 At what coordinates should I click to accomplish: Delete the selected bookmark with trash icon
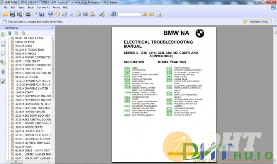coord(10,33)
